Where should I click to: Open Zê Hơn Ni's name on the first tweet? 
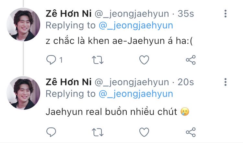click(68, 14)
